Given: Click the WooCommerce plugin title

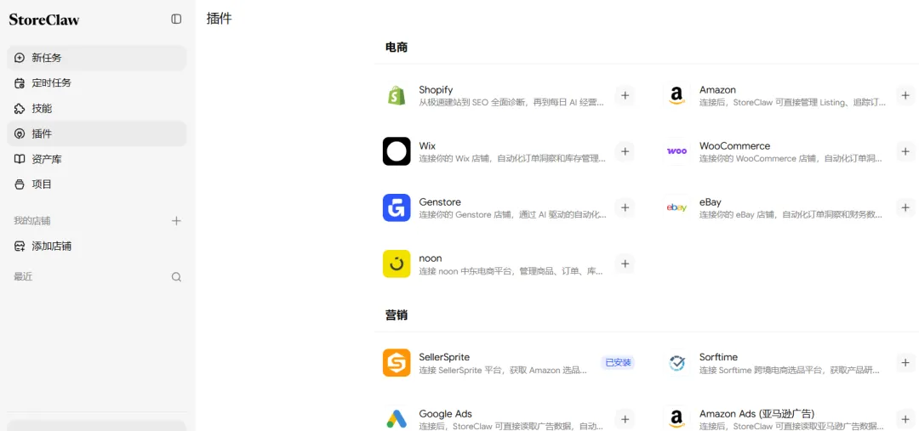Looking at the screenshot, I should [x=734, y=146].
